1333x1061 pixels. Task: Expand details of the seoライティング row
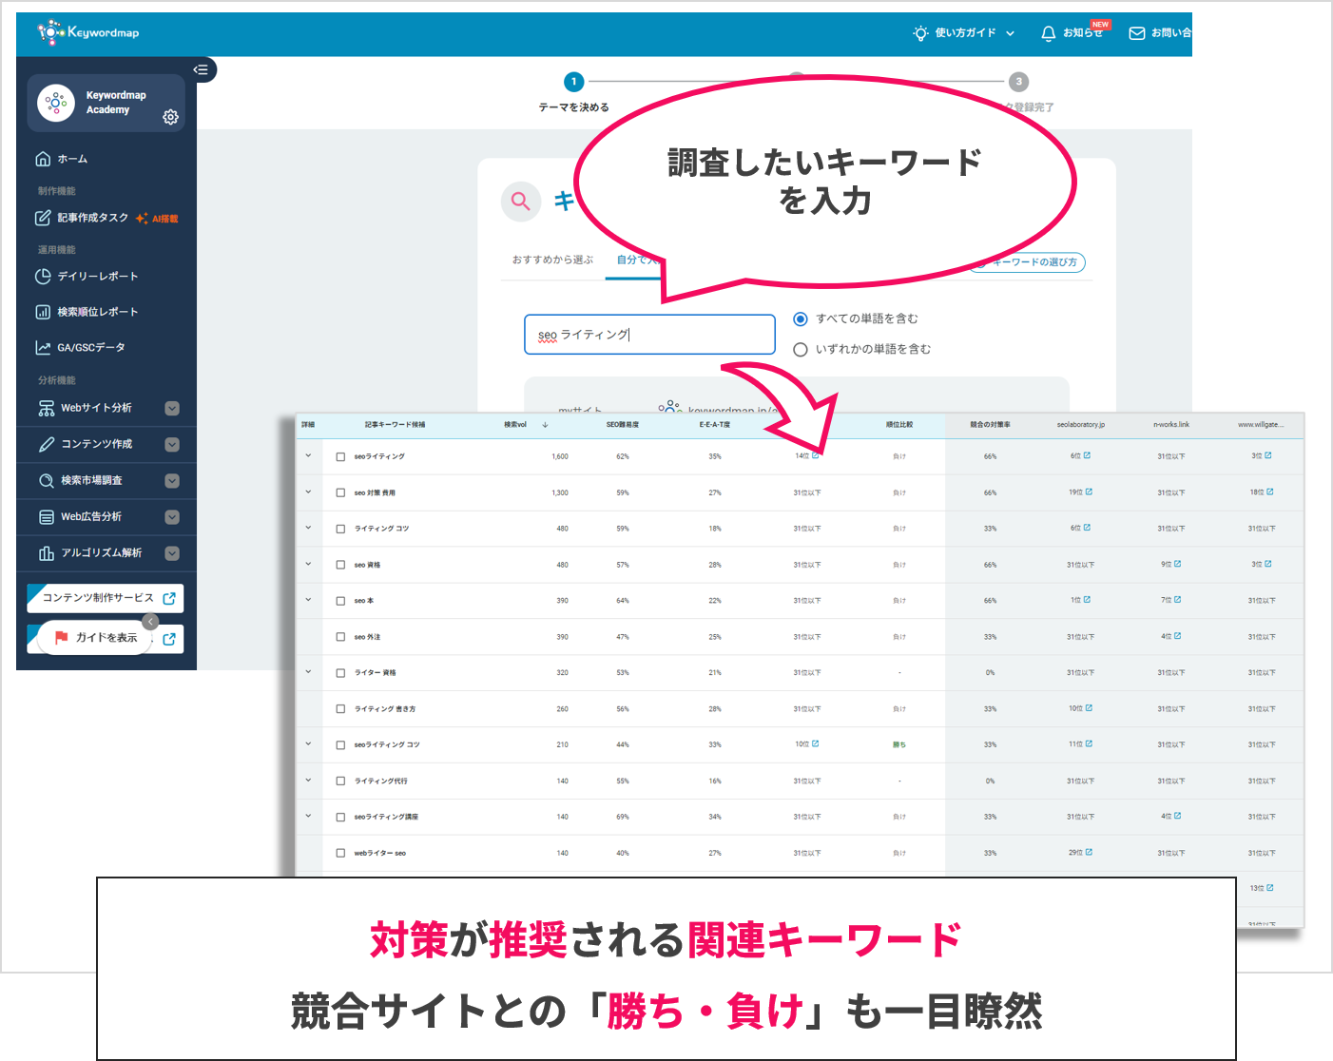308,455
